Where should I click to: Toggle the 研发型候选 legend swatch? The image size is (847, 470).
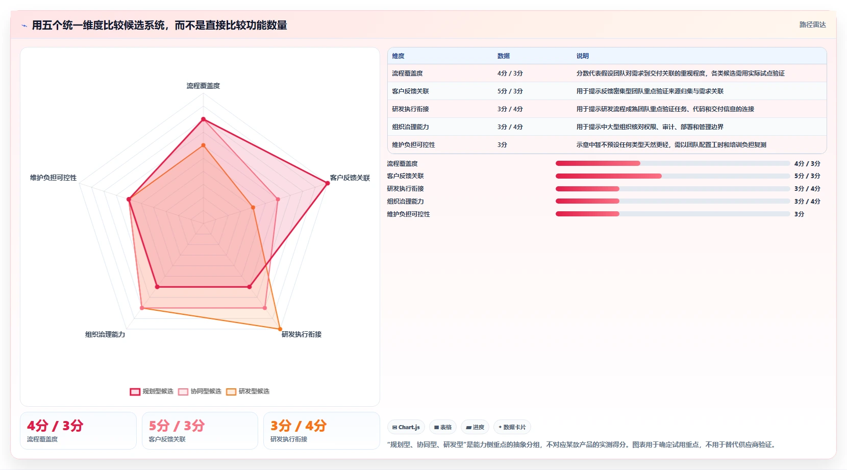pos(231,391)
